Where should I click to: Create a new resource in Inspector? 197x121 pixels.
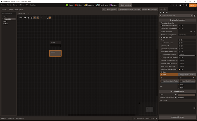click(160, 12)
